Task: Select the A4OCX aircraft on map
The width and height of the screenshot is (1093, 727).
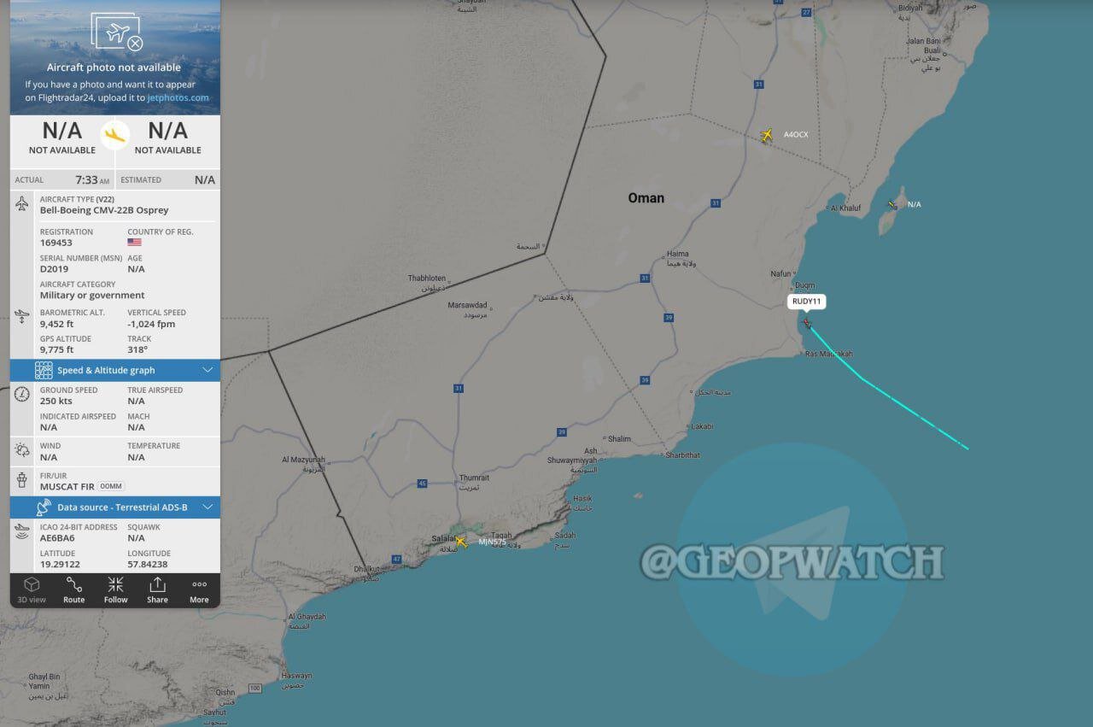Action: [x=767, y=135]
